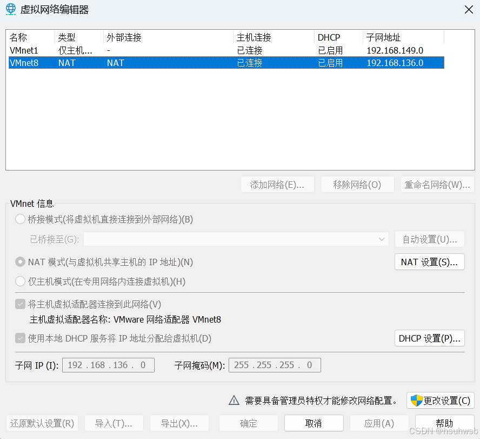This screenshot has width=480, height=439.
Task: Click the 子网地址 column header
Action: click(x=403, y=37)
